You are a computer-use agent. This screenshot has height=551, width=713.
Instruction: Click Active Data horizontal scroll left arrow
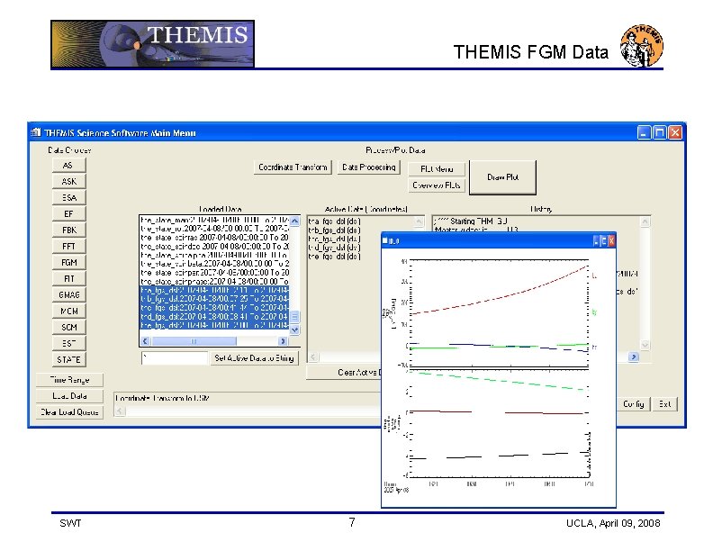[x=313, y=357]
